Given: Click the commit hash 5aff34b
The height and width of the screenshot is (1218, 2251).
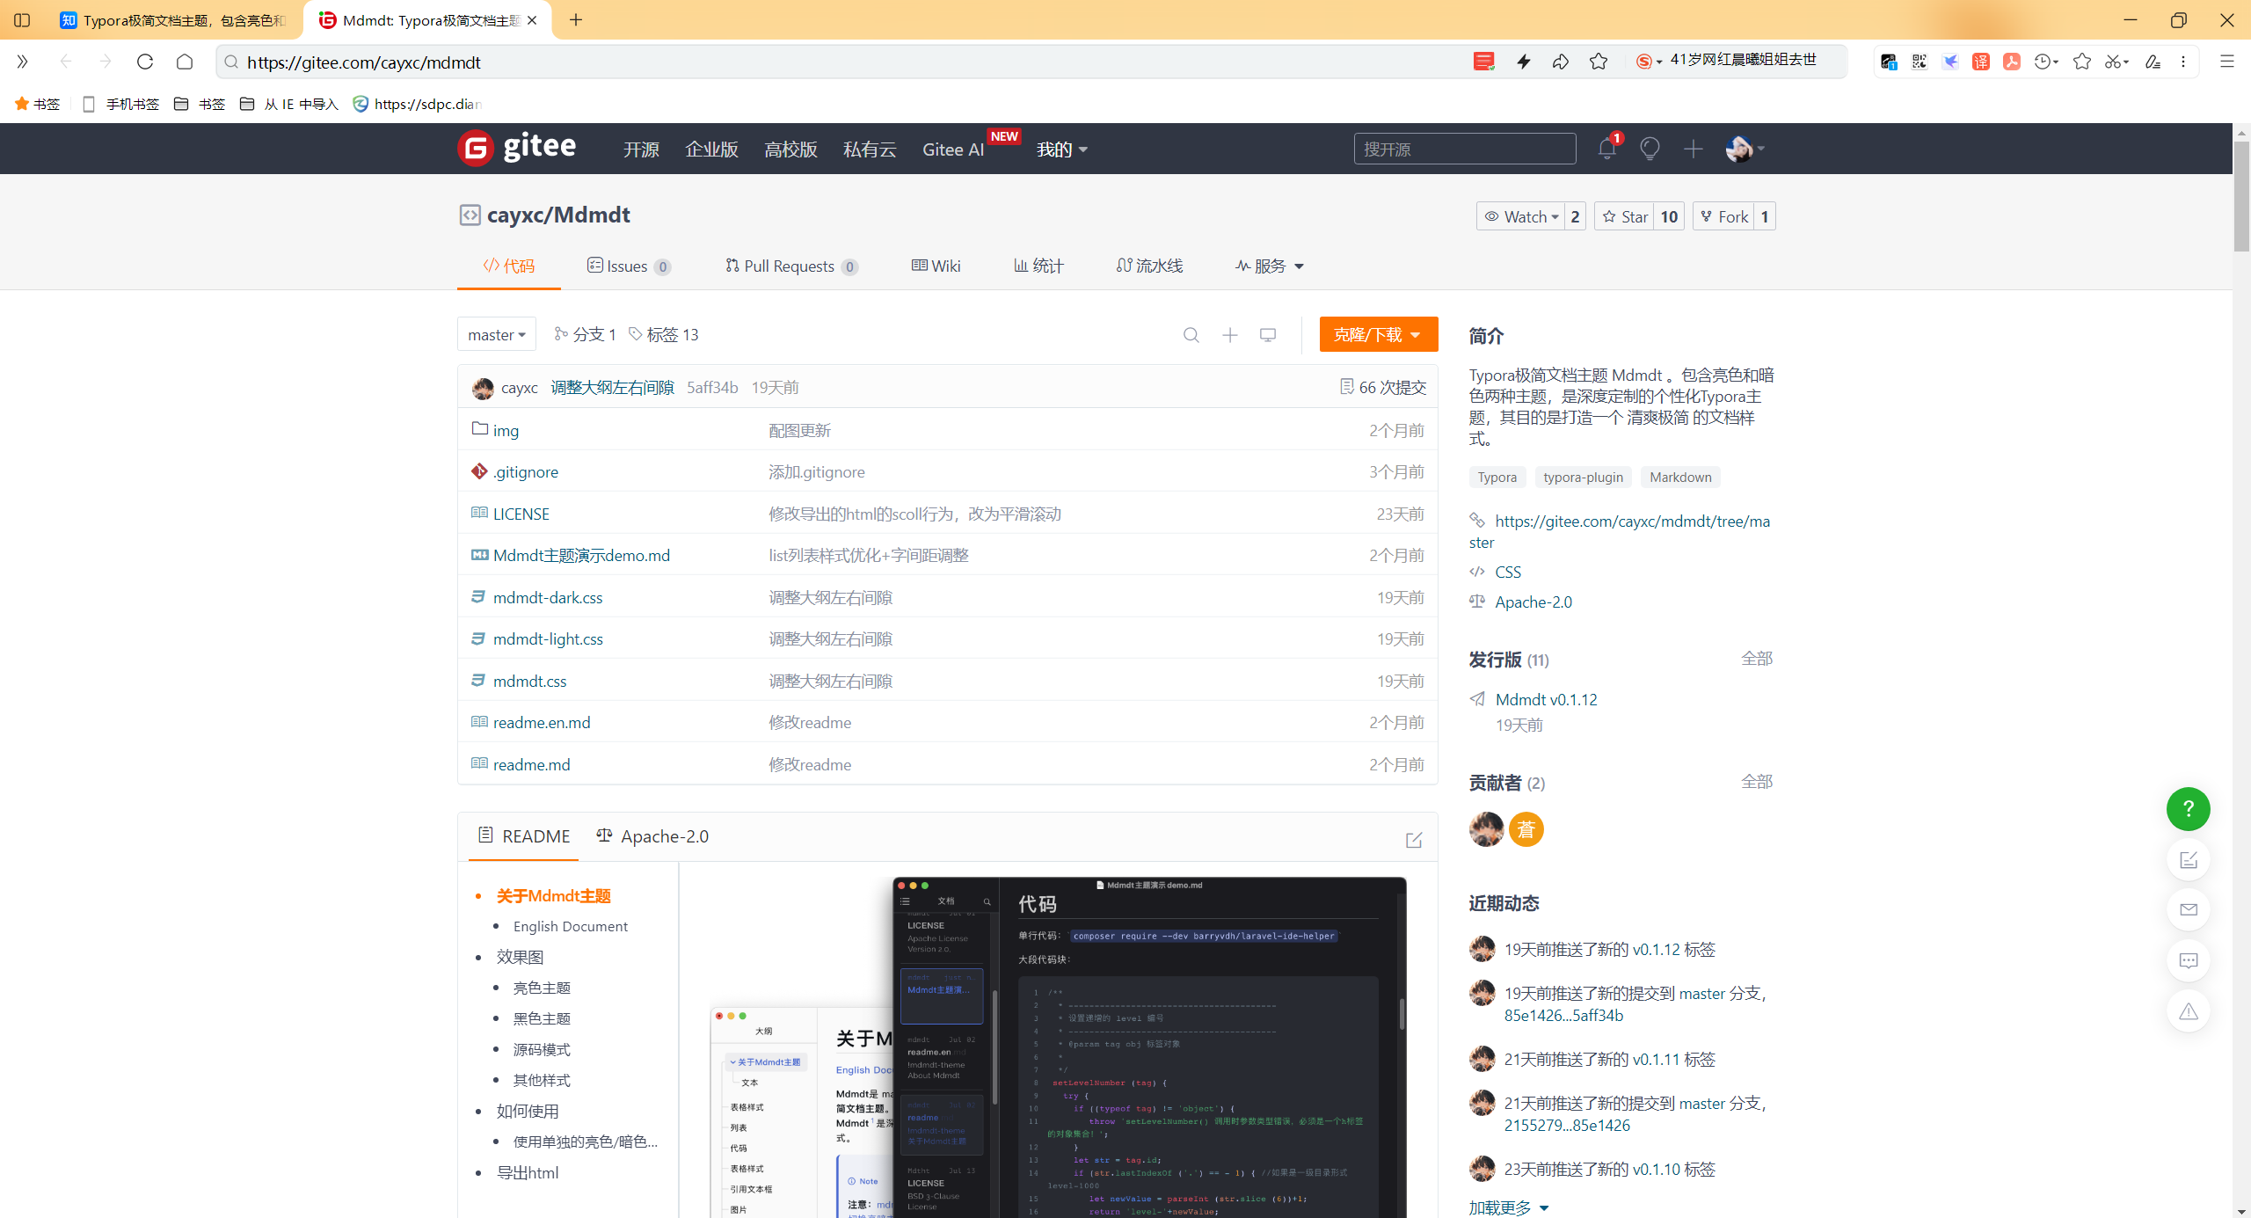Looking at the screenshot, I should [x=712, y=387].
